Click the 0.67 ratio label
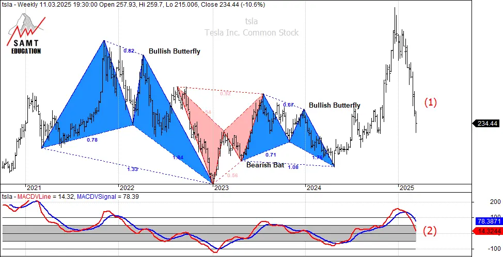This screenshot has width=503, height=257. point(289,105)
